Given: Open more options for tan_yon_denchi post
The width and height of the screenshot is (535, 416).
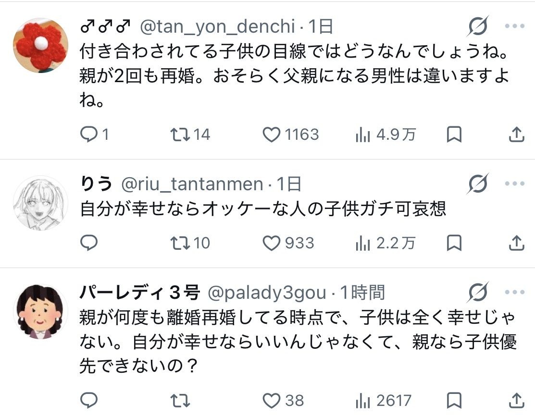Looking at the screenshot, I should [514, 26].
